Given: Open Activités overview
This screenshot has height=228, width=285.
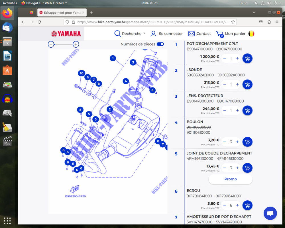Looking at the screenshot, I should point(10,3).
